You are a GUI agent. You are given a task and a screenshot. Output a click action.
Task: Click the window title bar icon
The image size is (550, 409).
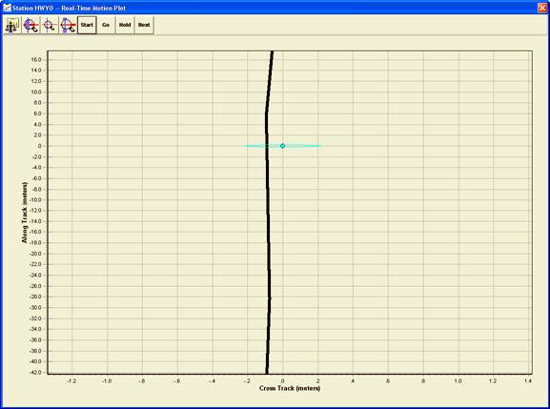pos(7,8)
